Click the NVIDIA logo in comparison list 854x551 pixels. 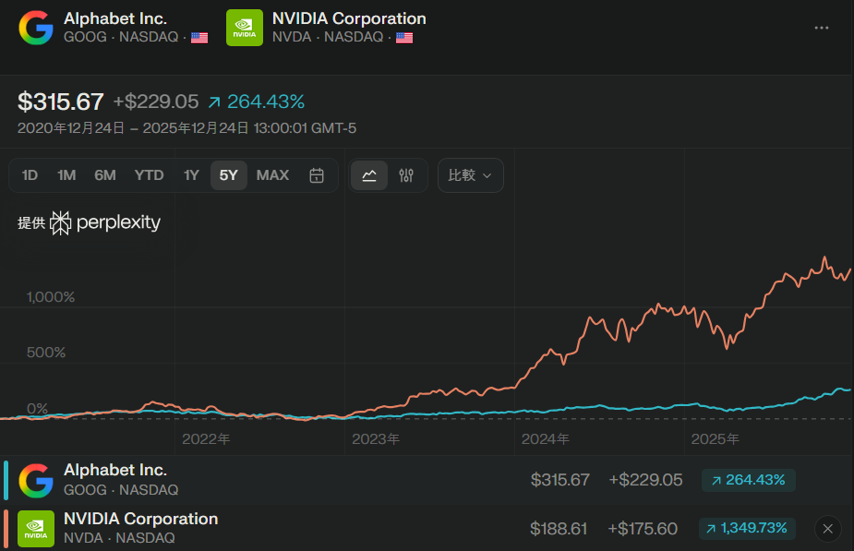(36, 529)
